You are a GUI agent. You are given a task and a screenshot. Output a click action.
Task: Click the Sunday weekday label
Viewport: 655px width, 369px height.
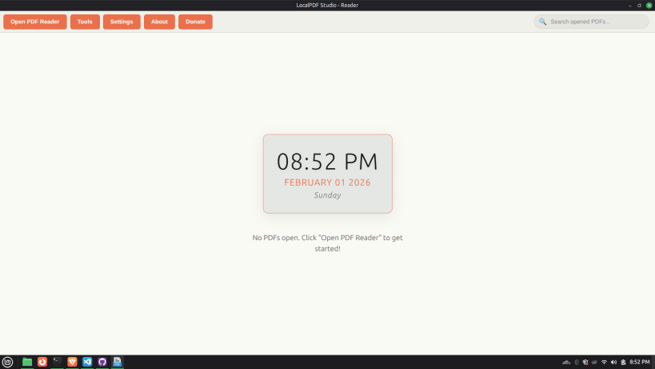[x=328, y=195]
